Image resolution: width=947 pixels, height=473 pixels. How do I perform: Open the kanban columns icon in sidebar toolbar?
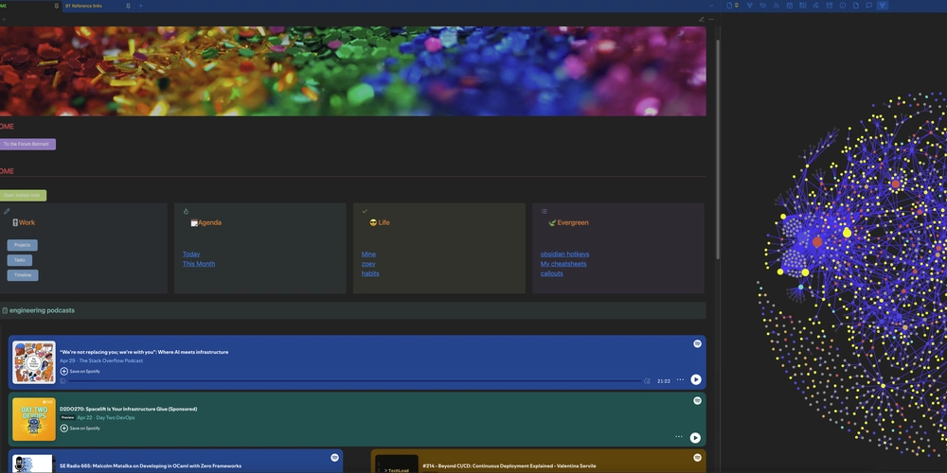(x=803, y=6)
